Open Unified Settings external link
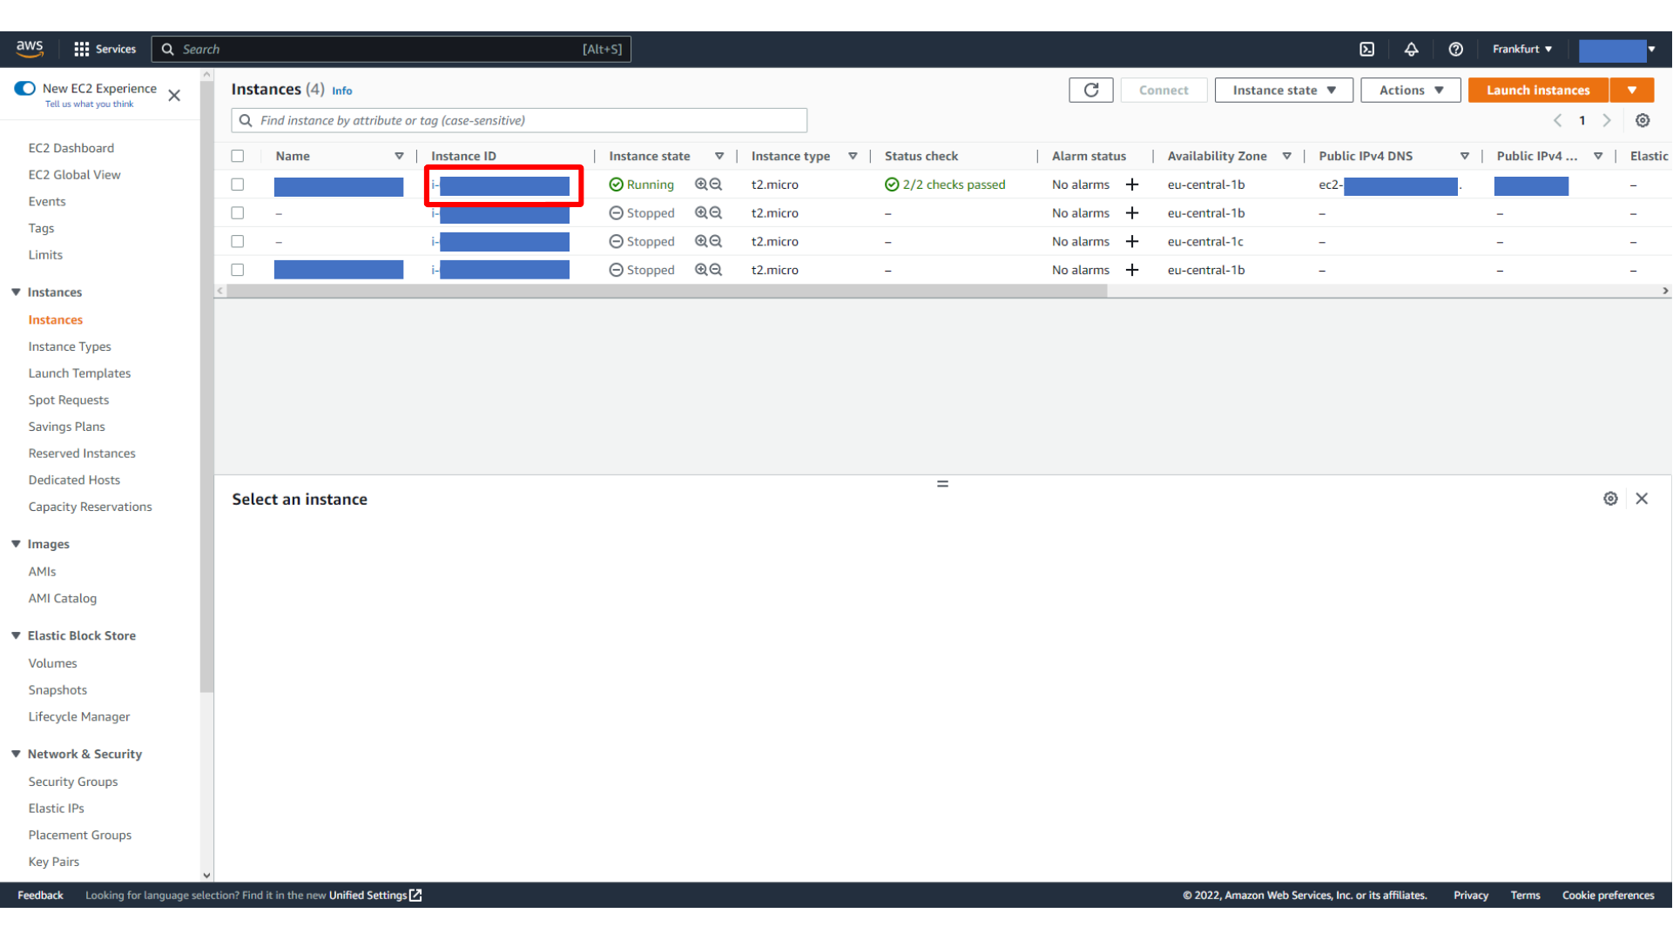Viewport: 1673px width, 940px height. tap(375, 895)
